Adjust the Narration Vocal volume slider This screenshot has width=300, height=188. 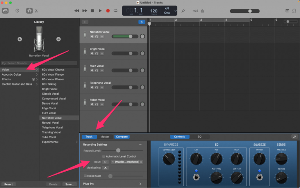click(125, 36)
